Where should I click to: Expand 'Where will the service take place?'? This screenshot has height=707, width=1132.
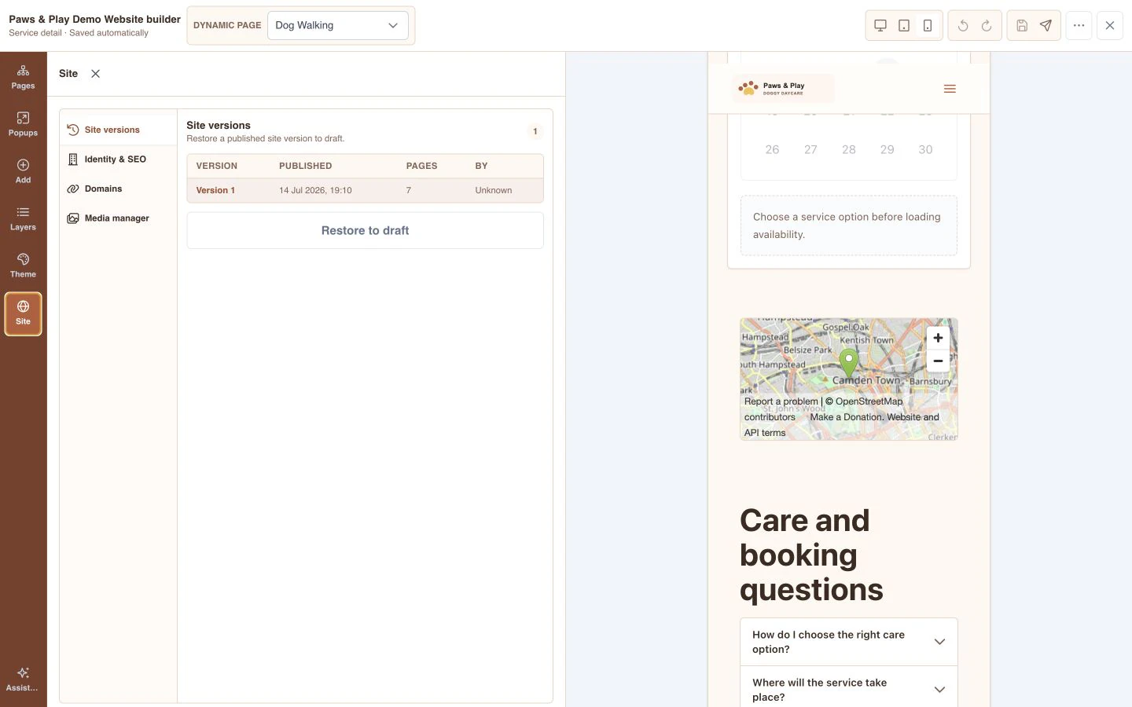coord(848,689)
